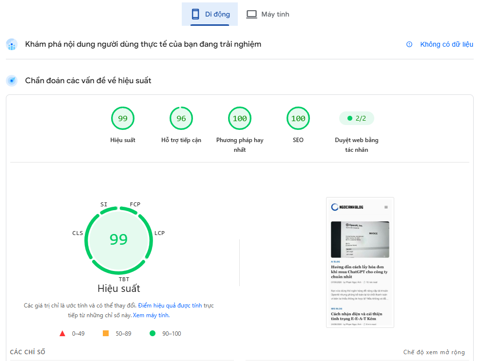Click the 2/2 agent browsing badge

pos(357,118)
